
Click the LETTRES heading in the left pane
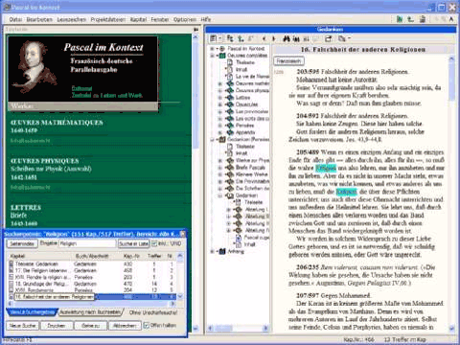pyautogui.click(x=26, y=208)
